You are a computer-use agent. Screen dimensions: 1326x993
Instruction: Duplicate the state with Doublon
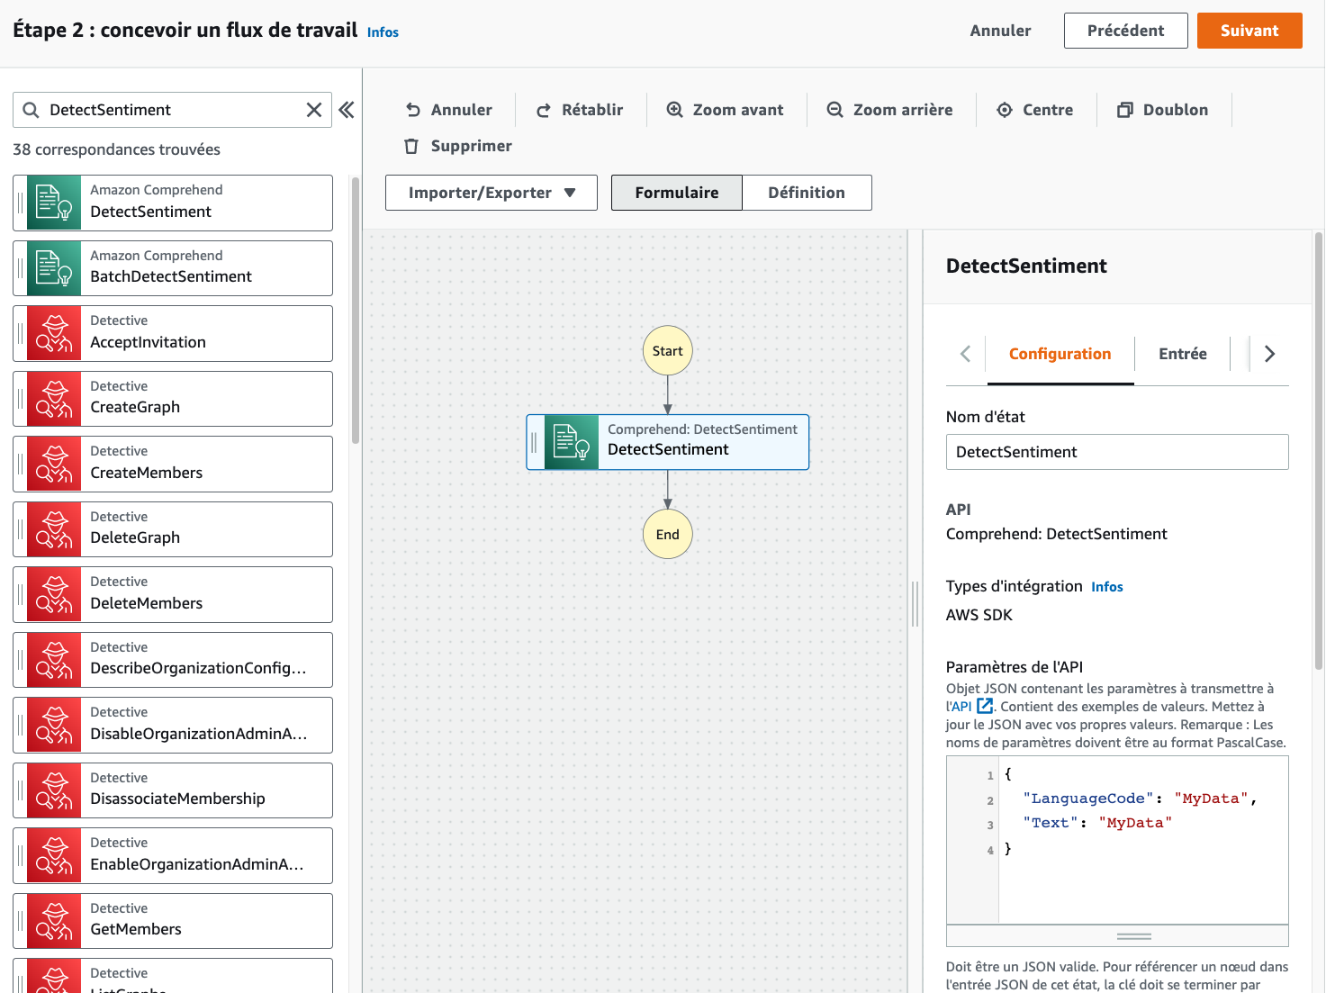1162,110
